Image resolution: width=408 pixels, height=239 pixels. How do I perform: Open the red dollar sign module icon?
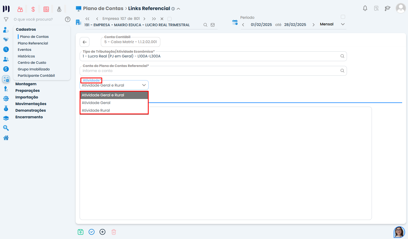click(33, 9)
